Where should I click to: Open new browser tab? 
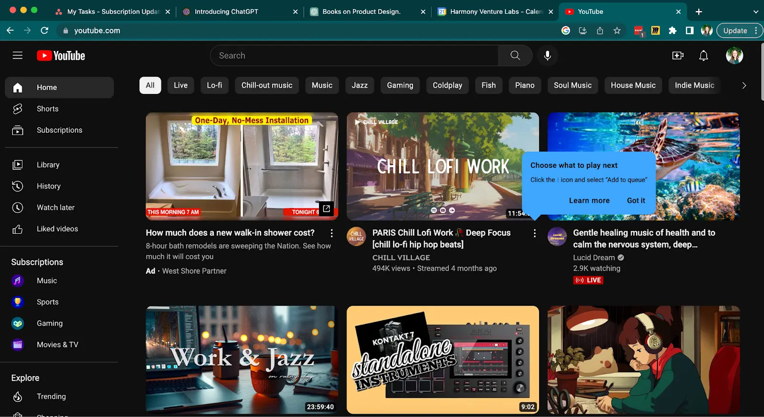[699, 11]
